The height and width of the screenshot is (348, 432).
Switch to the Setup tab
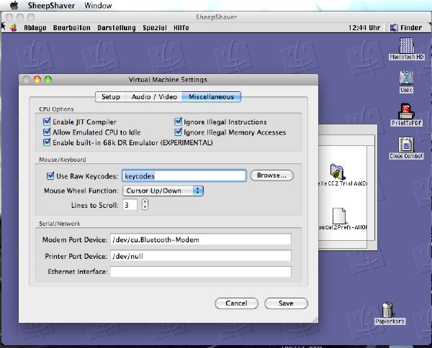(110, 97)
